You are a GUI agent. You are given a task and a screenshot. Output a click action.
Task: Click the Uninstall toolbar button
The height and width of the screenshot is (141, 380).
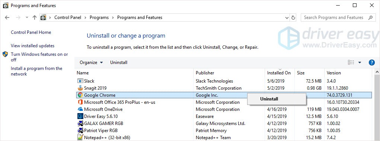coord(119,63)
